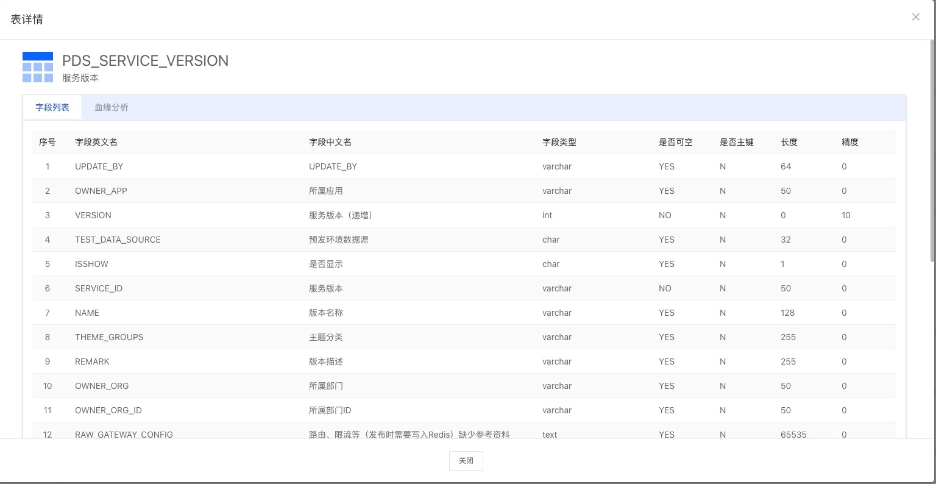Click the RAW_GATEWAY_CONFIG field name
Viewport: 936px width, 484px height.
(124, 435)
